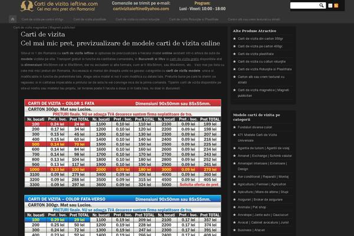Click Alte Produse Atractive sidebar heading
354x236 pixels.
pos(254,31)
